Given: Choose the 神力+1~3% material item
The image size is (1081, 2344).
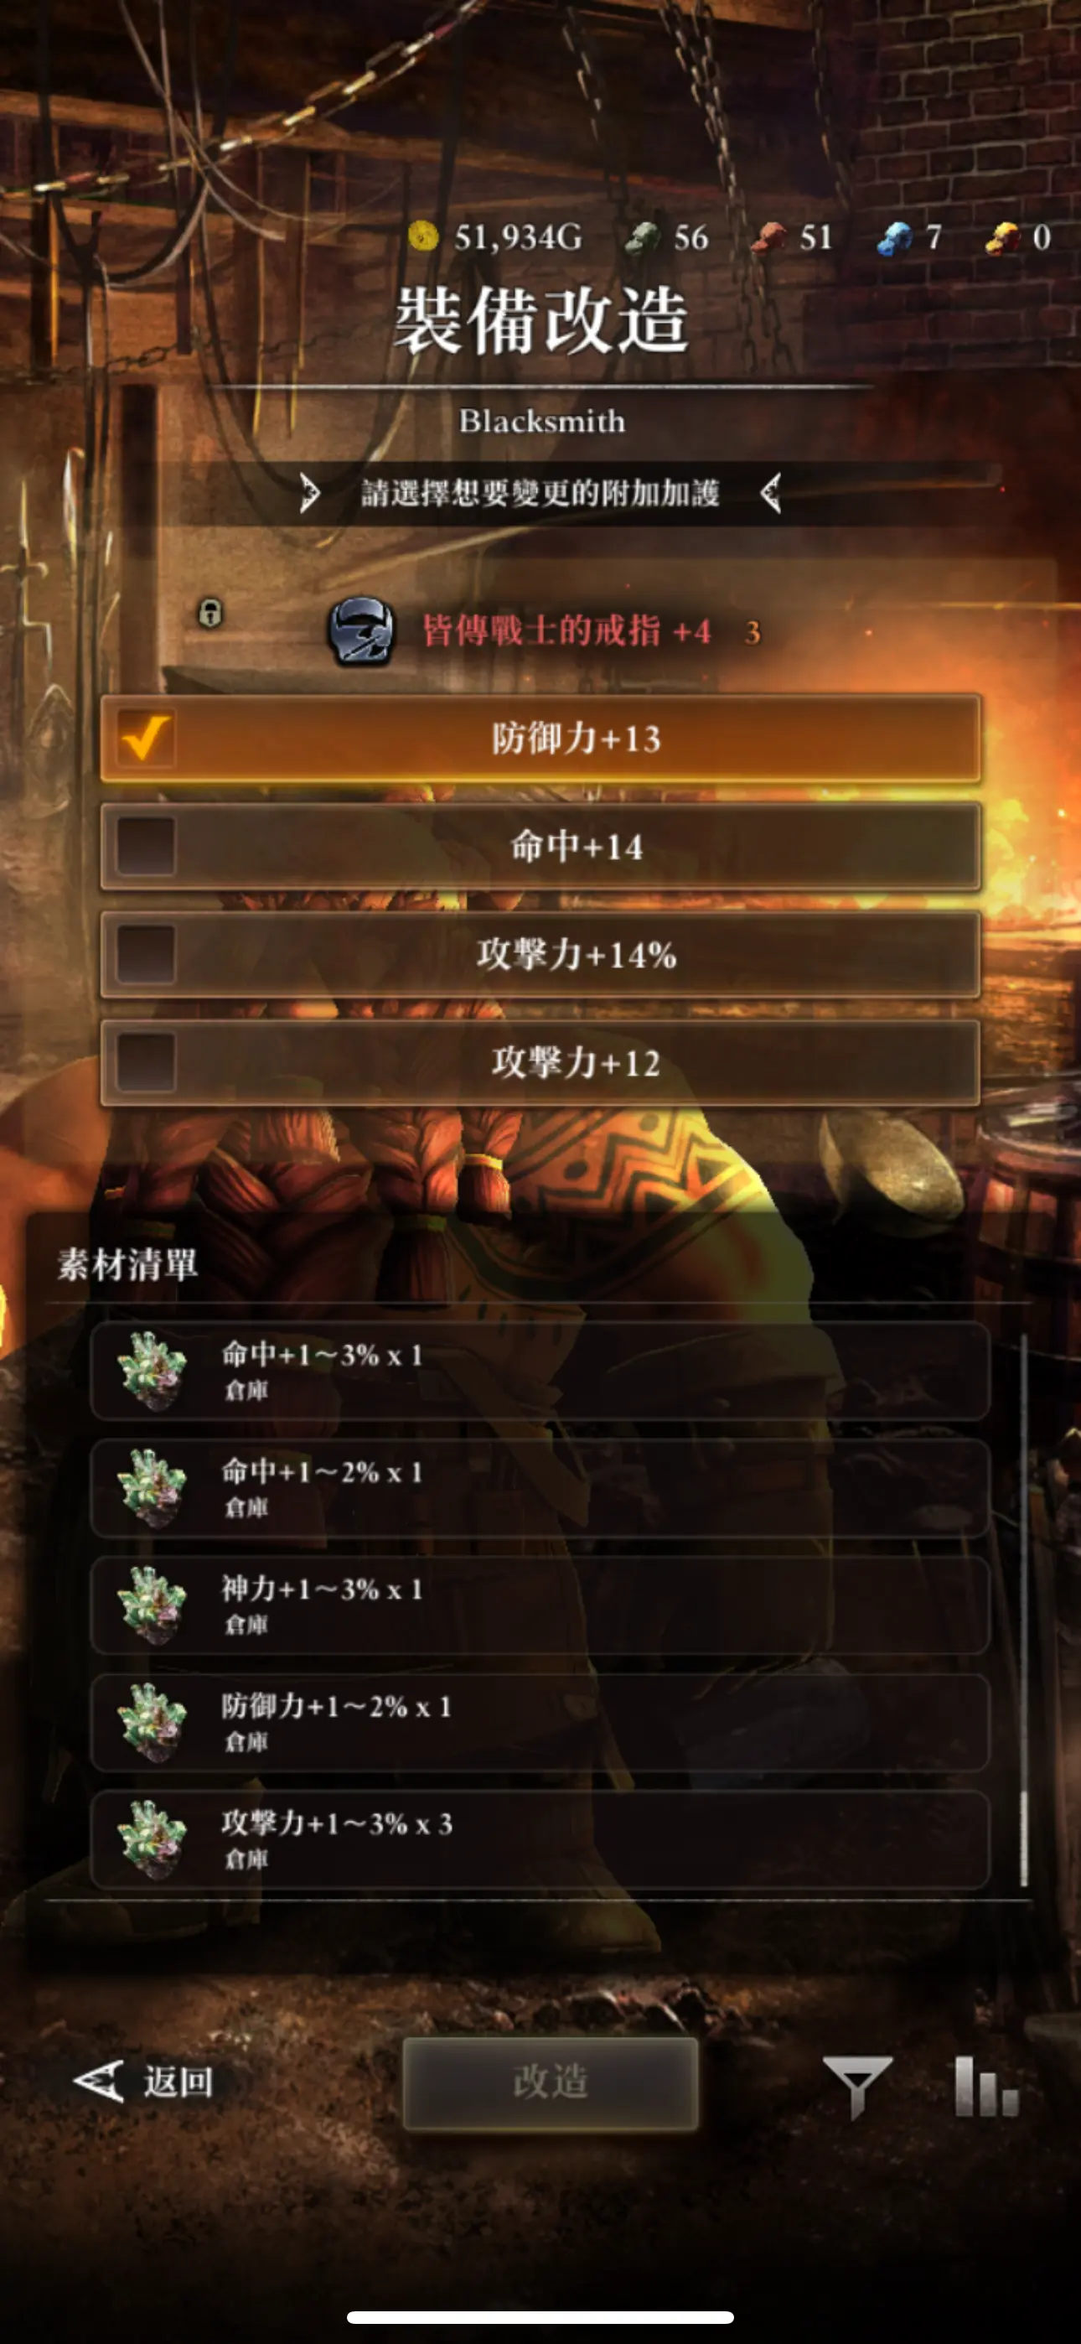Looking at the screenshot, I should (540, 1605).
